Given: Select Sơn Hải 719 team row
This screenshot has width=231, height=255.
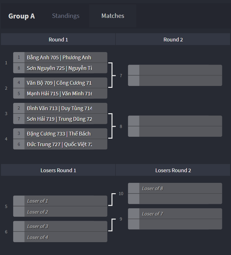Looking at the screenshot, I should point(60,119).
